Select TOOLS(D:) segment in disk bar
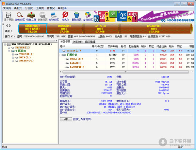The width and height of the screenshot is (196, 150). point(64,29)
